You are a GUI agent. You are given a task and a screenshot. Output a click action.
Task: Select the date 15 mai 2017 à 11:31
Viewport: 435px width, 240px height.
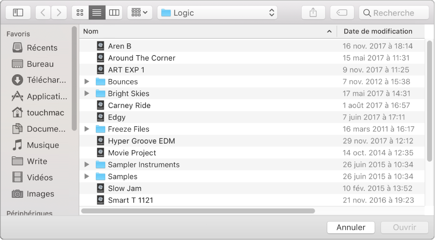376,58
